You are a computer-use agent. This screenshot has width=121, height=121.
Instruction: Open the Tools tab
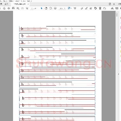(6, 4)
